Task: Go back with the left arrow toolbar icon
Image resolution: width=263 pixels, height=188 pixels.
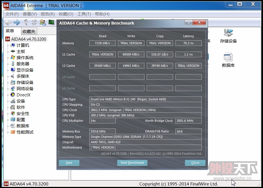Action: [x=8, y=22]
